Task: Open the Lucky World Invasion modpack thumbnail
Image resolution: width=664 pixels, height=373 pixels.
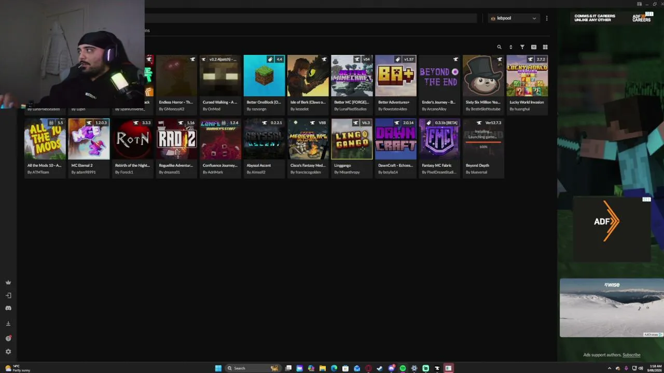Action: click(527, 76)
